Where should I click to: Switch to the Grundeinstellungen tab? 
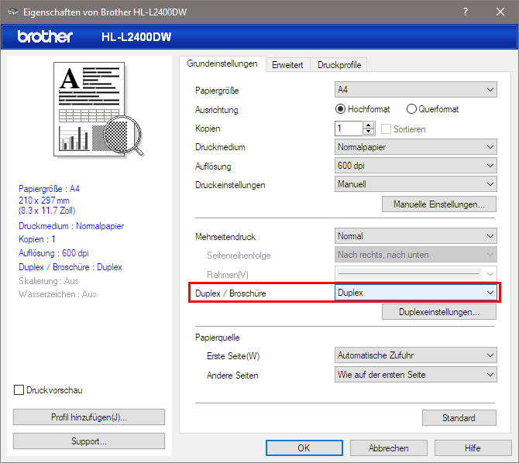pyautogui.click(x=222, y=63)
